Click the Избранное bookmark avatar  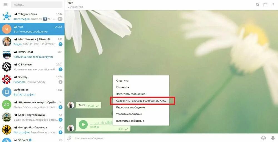pyautogui.click(x=7, y=92)
